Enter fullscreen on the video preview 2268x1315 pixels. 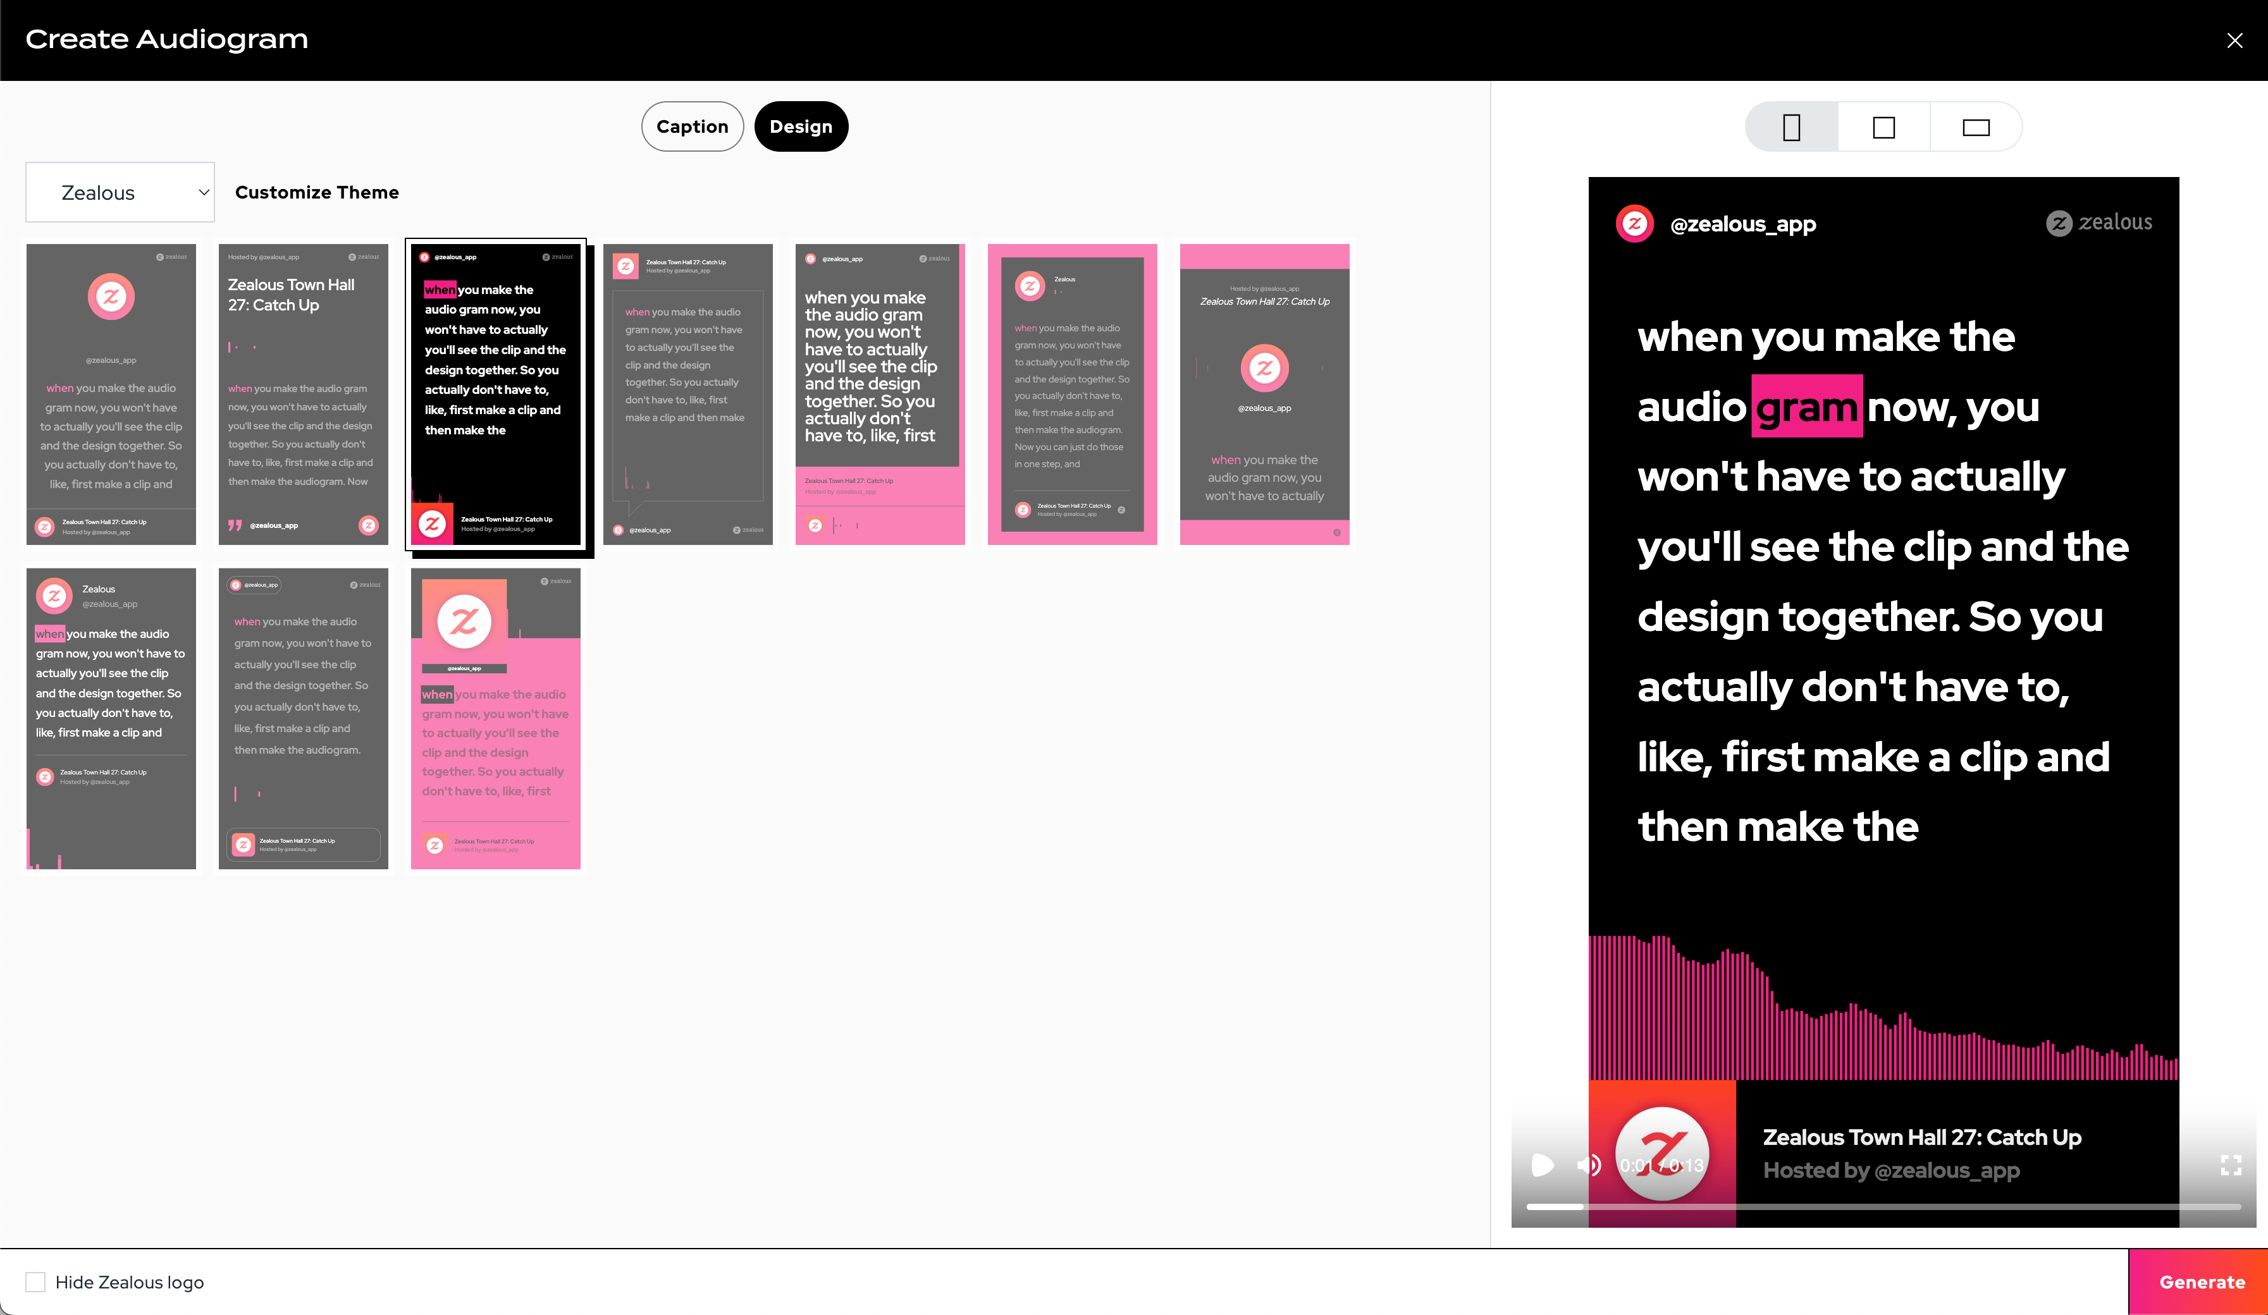tap(2230, 1165)
